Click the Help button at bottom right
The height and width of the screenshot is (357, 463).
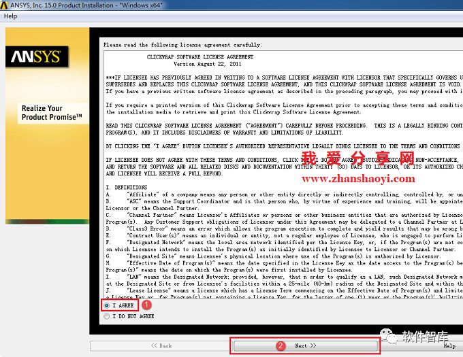point(449,346)
